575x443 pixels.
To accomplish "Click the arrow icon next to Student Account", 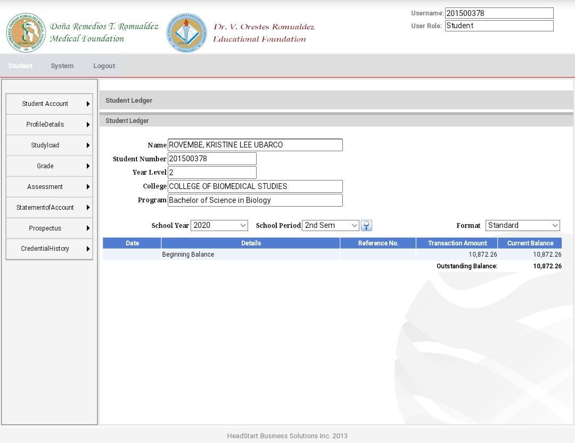I will [x=88, y=104].
